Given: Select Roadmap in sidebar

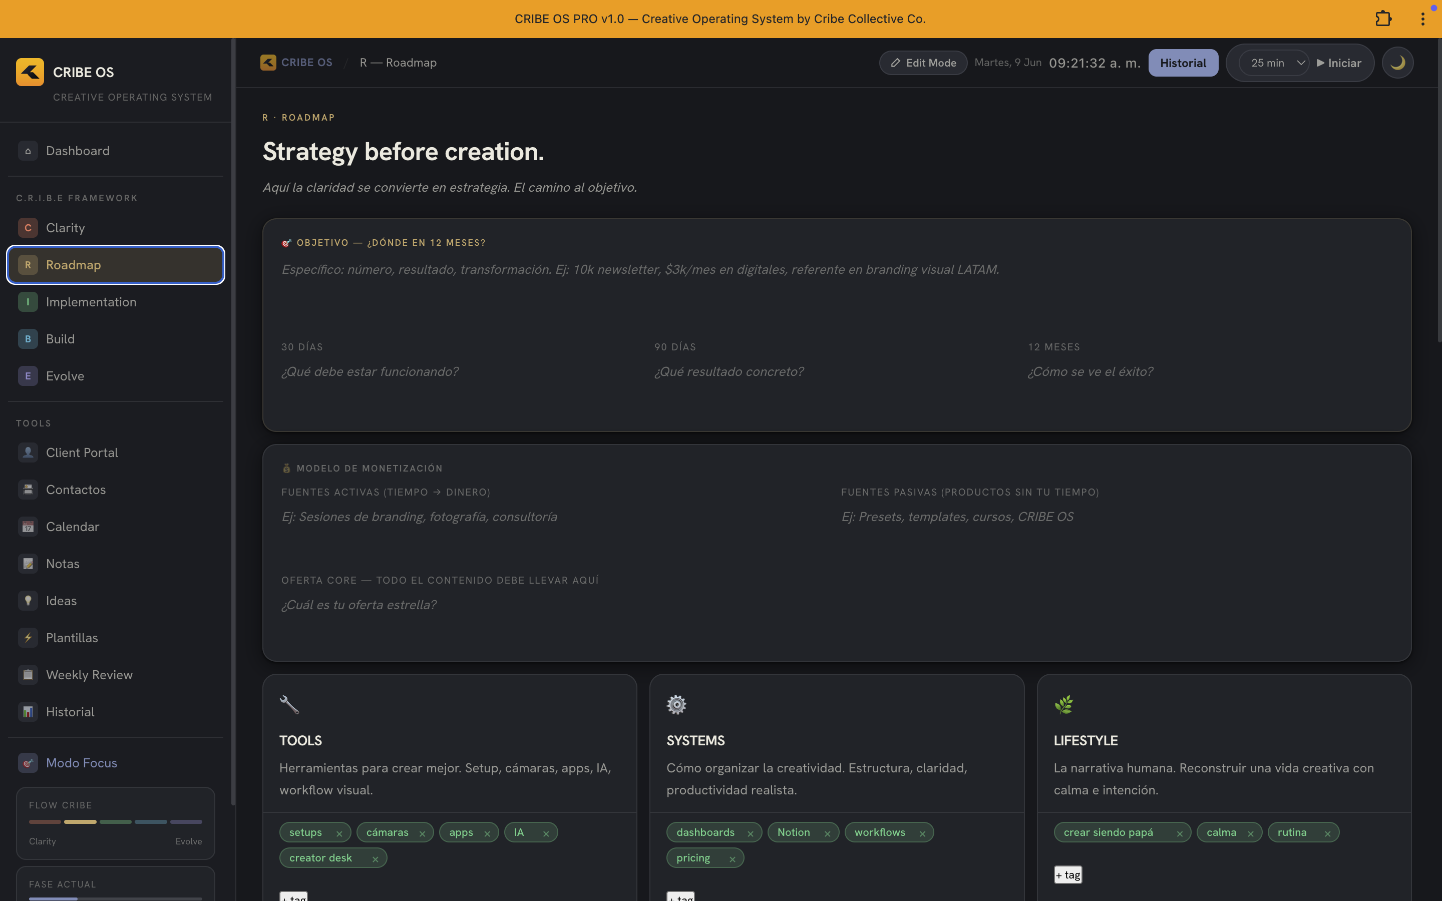Looking at the screenshot, I should click(116, 265).
